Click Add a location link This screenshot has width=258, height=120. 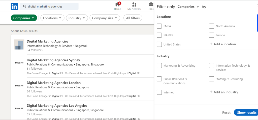pyautogui.click(x=223, y=44)
